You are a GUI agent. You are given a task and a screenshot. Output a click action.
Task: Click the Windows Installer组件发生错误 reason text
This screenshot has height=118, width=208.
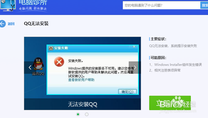click(x=178, y=65)
